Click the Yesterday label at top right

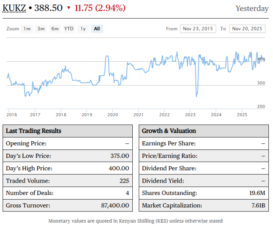(x=252, y=9)
